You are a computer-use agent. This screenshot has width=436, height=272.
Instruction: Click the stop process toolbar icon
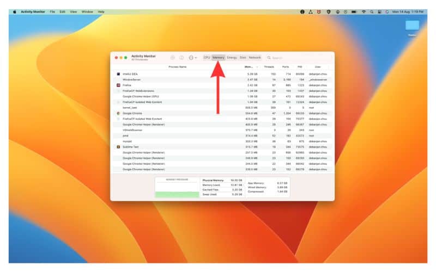click(x=173, y=57)
